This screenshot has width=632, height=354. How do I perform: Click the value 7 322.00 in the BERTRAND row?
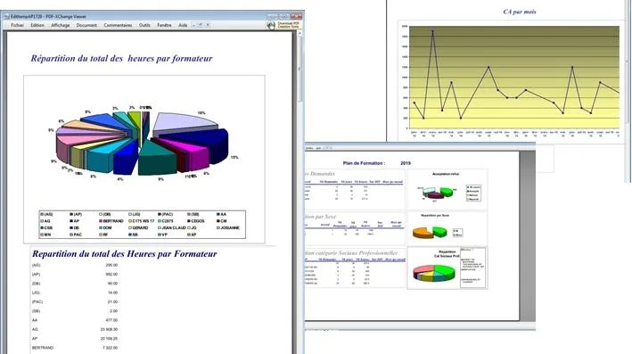point(111,348)
